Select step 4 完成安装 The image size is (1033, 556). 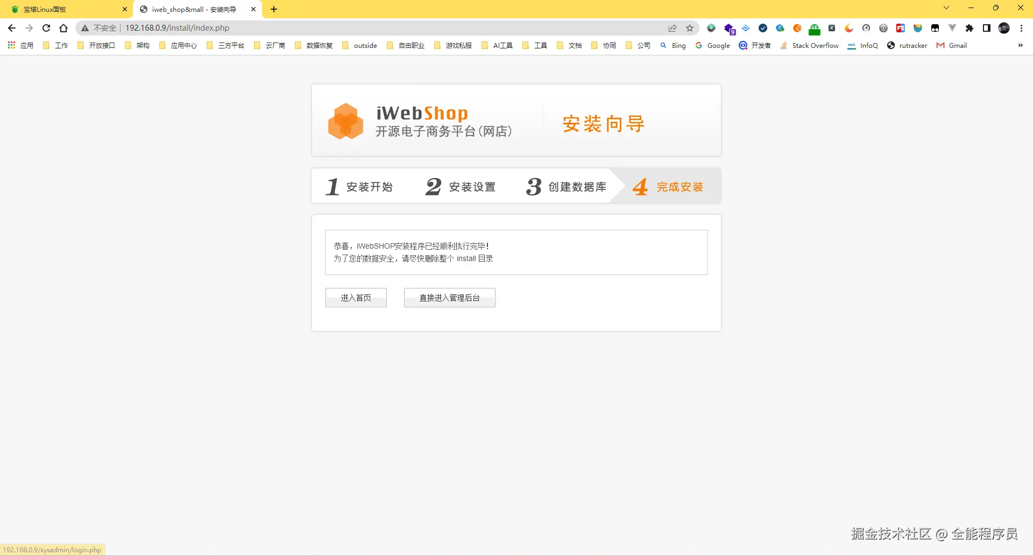click(x=668, y=187)
